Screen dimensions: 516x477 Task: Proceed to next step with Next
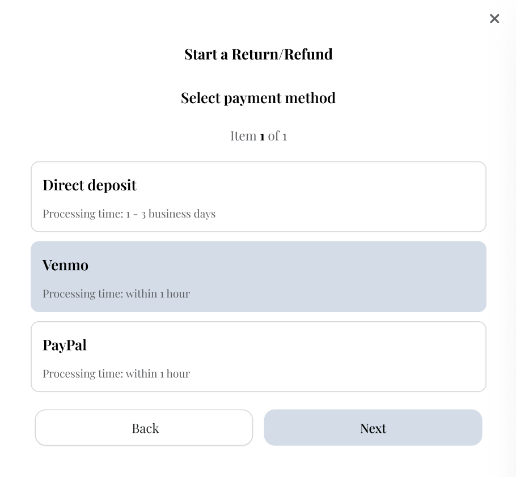373,428
